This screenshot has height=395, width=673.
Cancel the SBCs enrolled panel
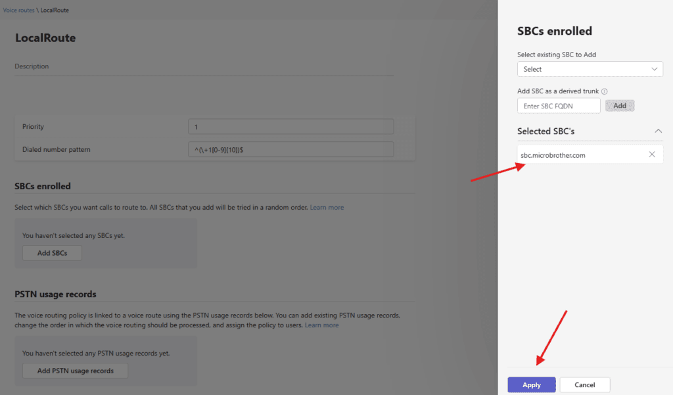[x=585, y=385]
